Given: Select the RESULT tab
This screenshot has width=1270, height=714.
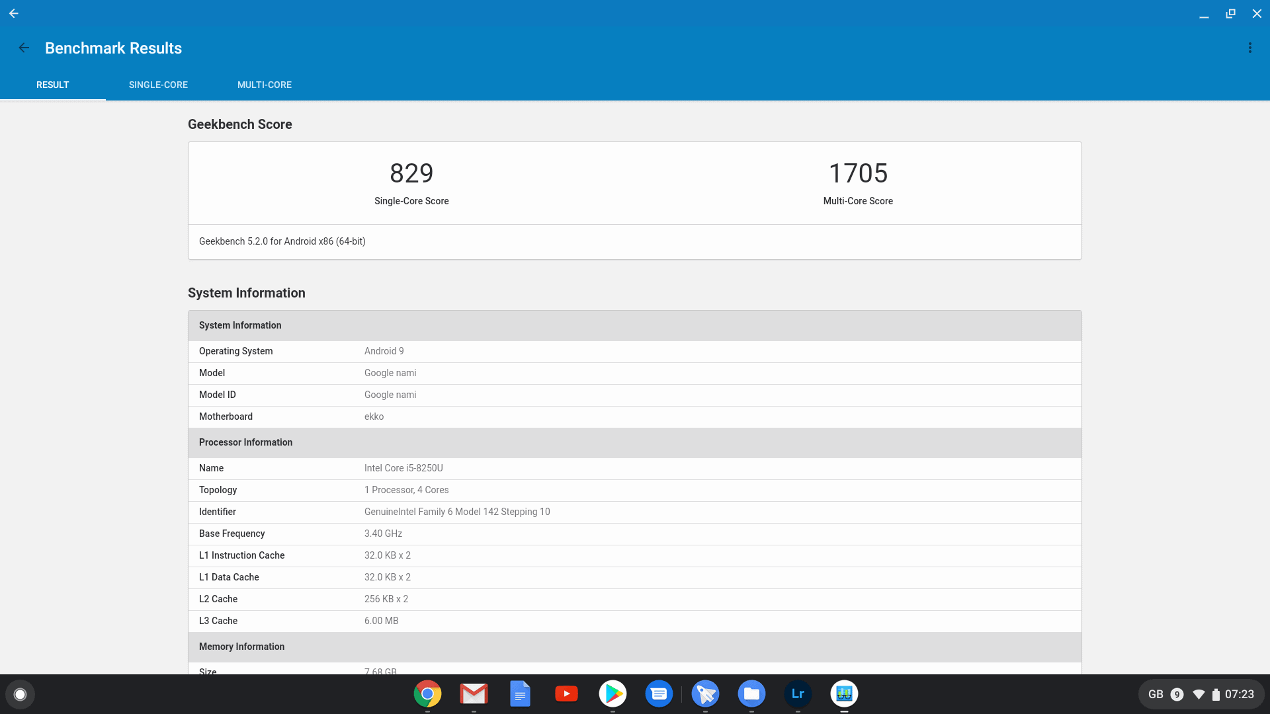Looking at the screenshot, I should click(53, 85).
